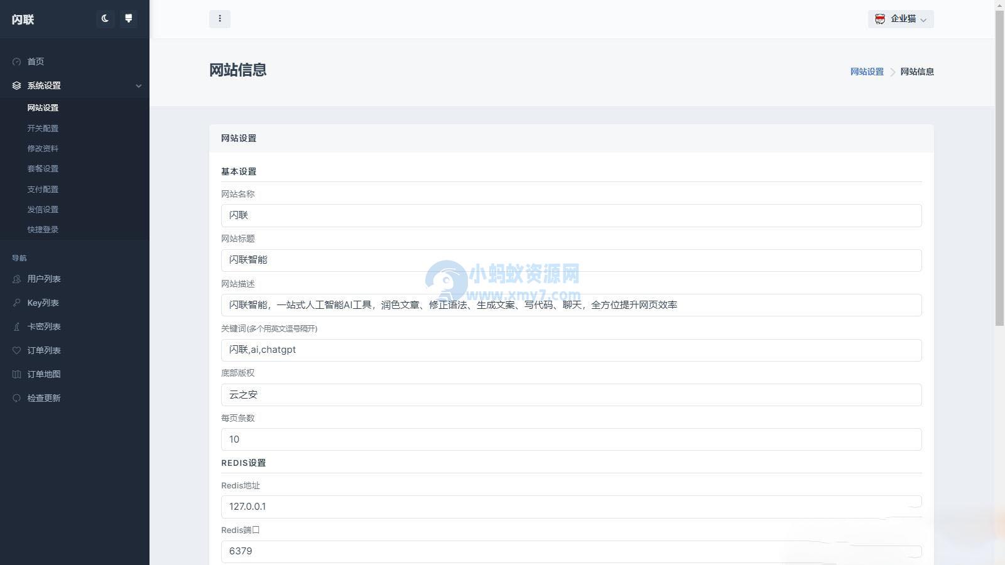Open the 企业猫 user dropdown
This screenshot has width=1005, height=565.
pyautogui.click(x=901, y=19)
